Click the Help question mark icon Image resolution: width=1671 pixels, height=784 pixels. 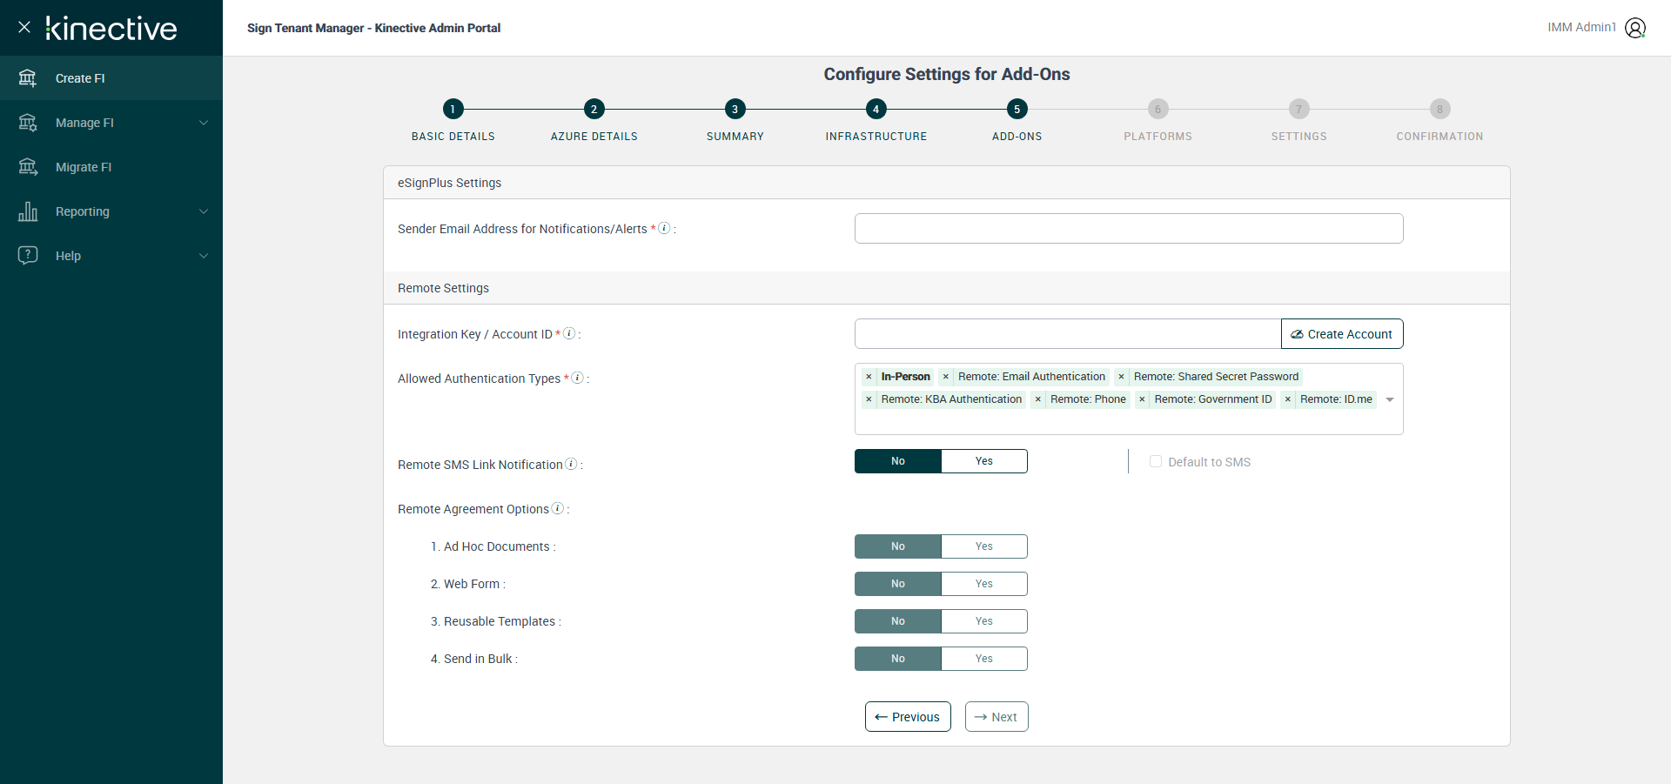28,256
